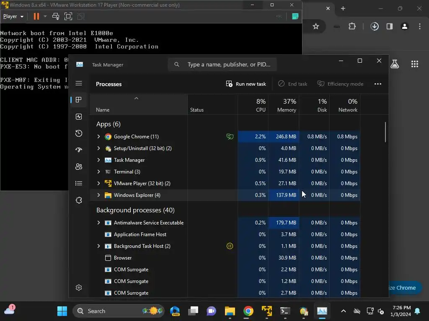The height and width of the screenshot is (321, 429).
Task: Select the Processes page icon in sidebar
Action: [x=79, y=99]
